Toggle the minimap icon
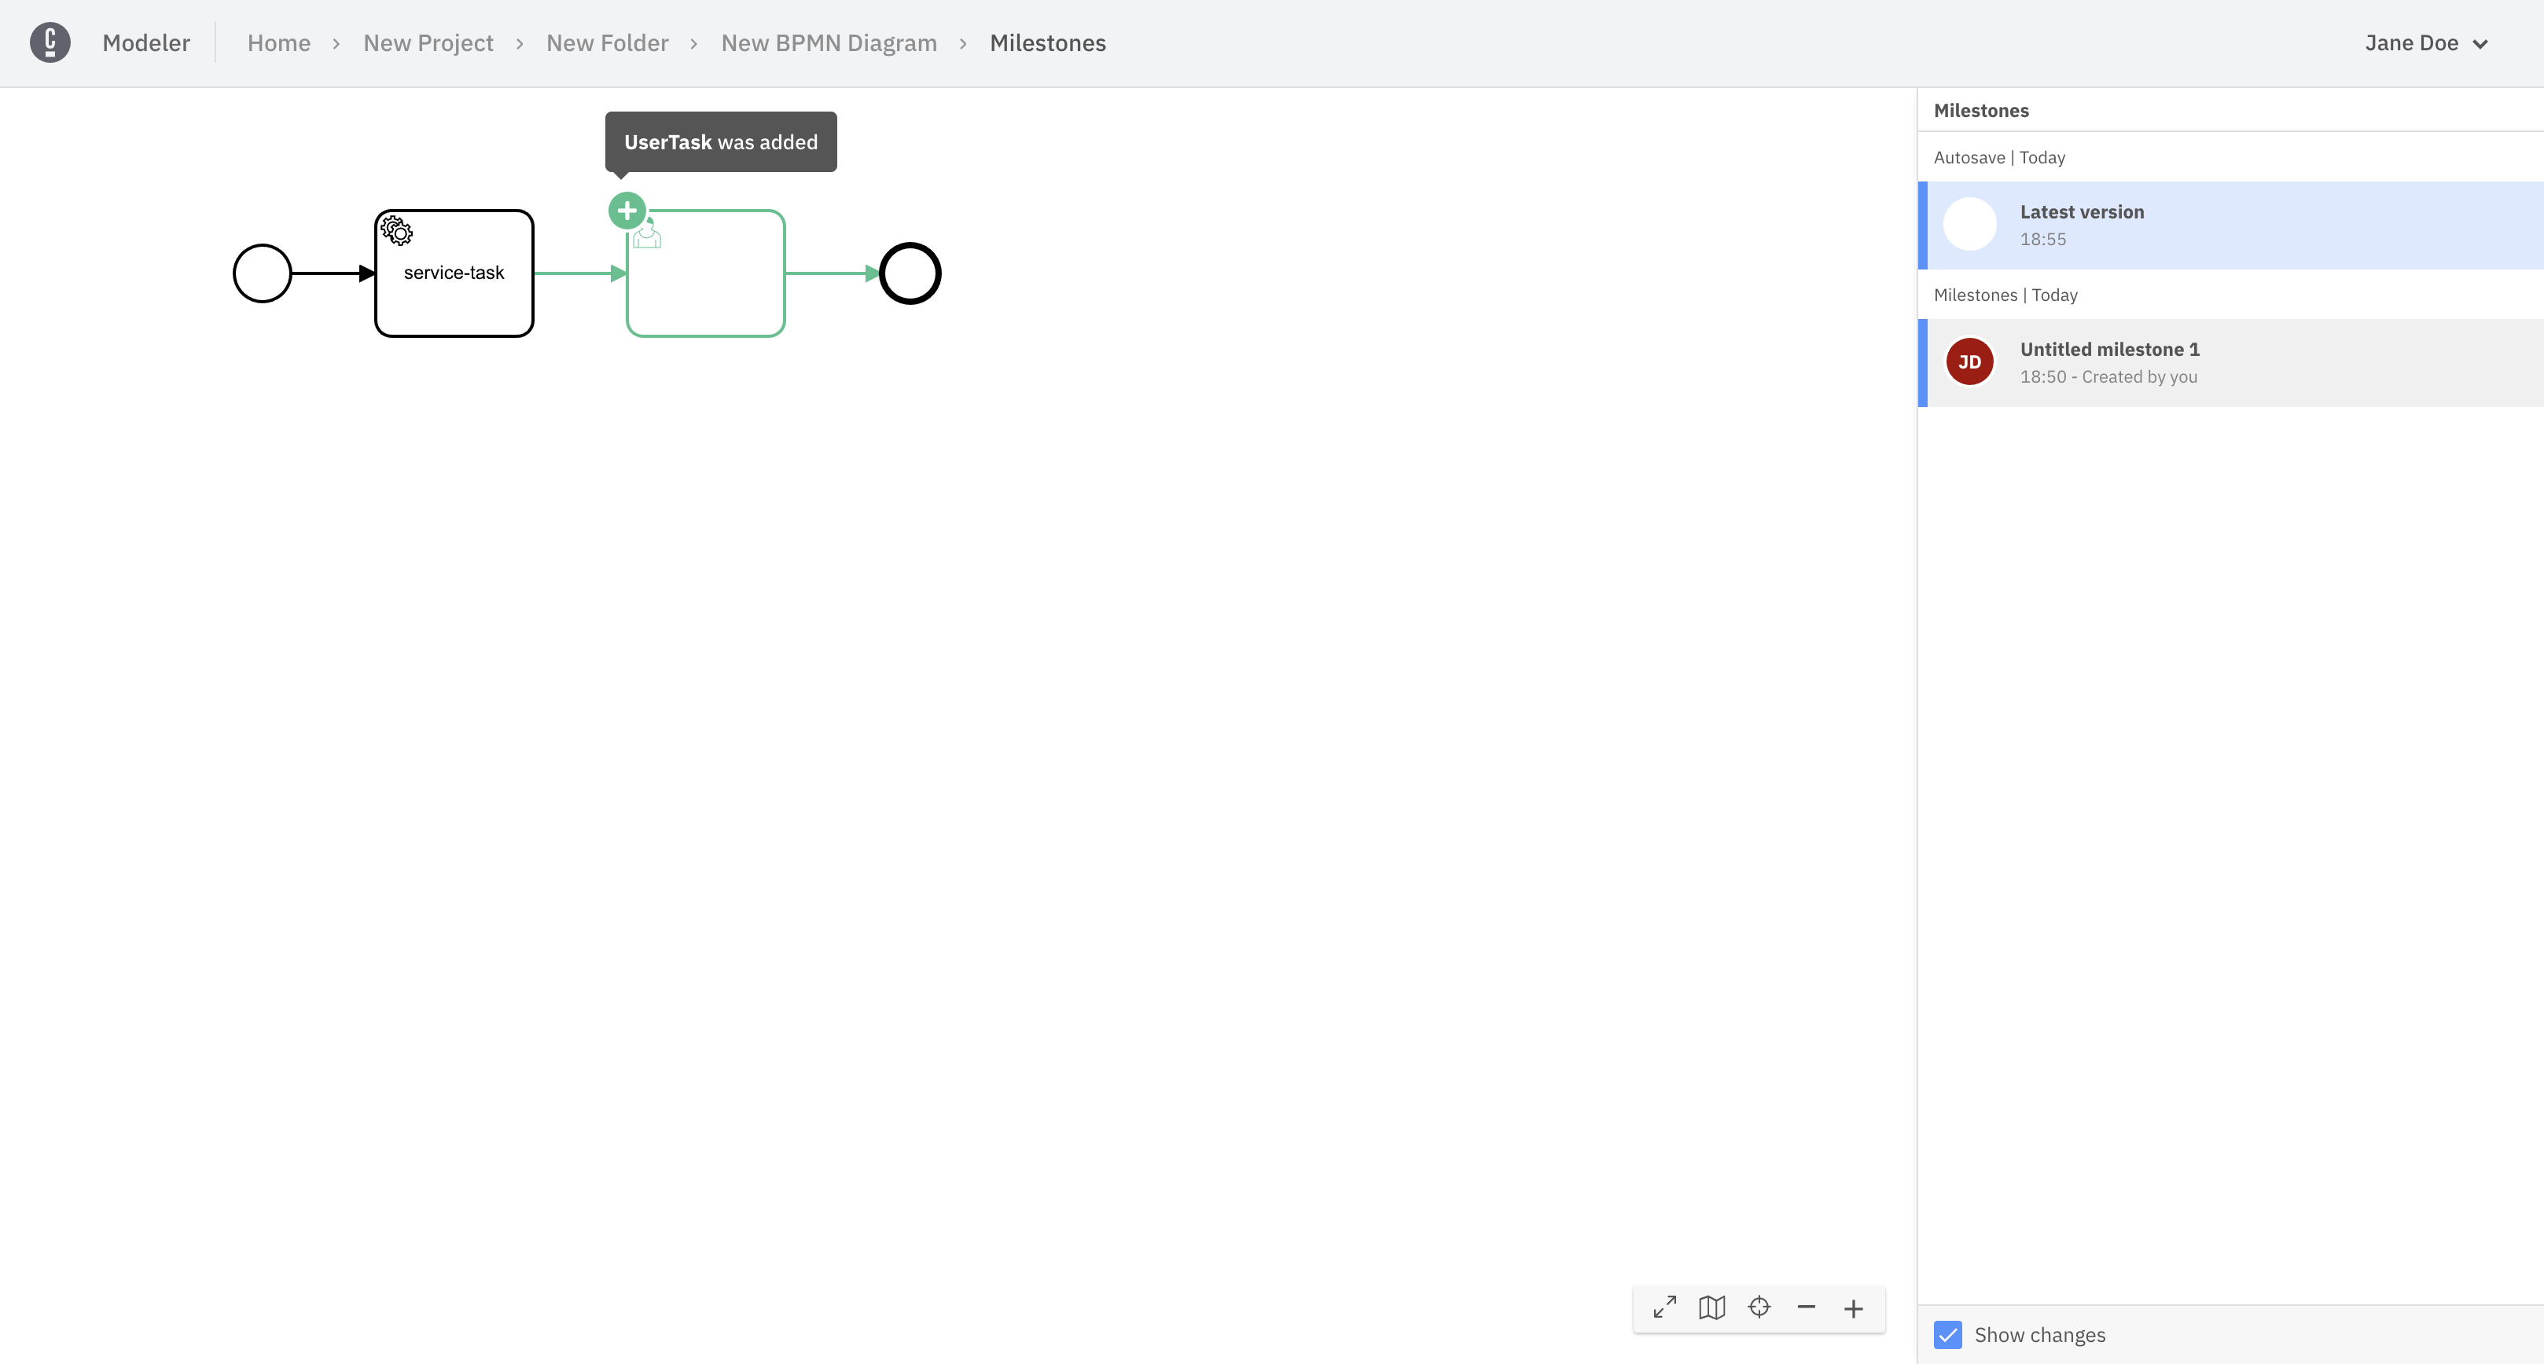Image resolution: width=2544 pixels, height=1364 pixels. click(x=1711, y=1307)
